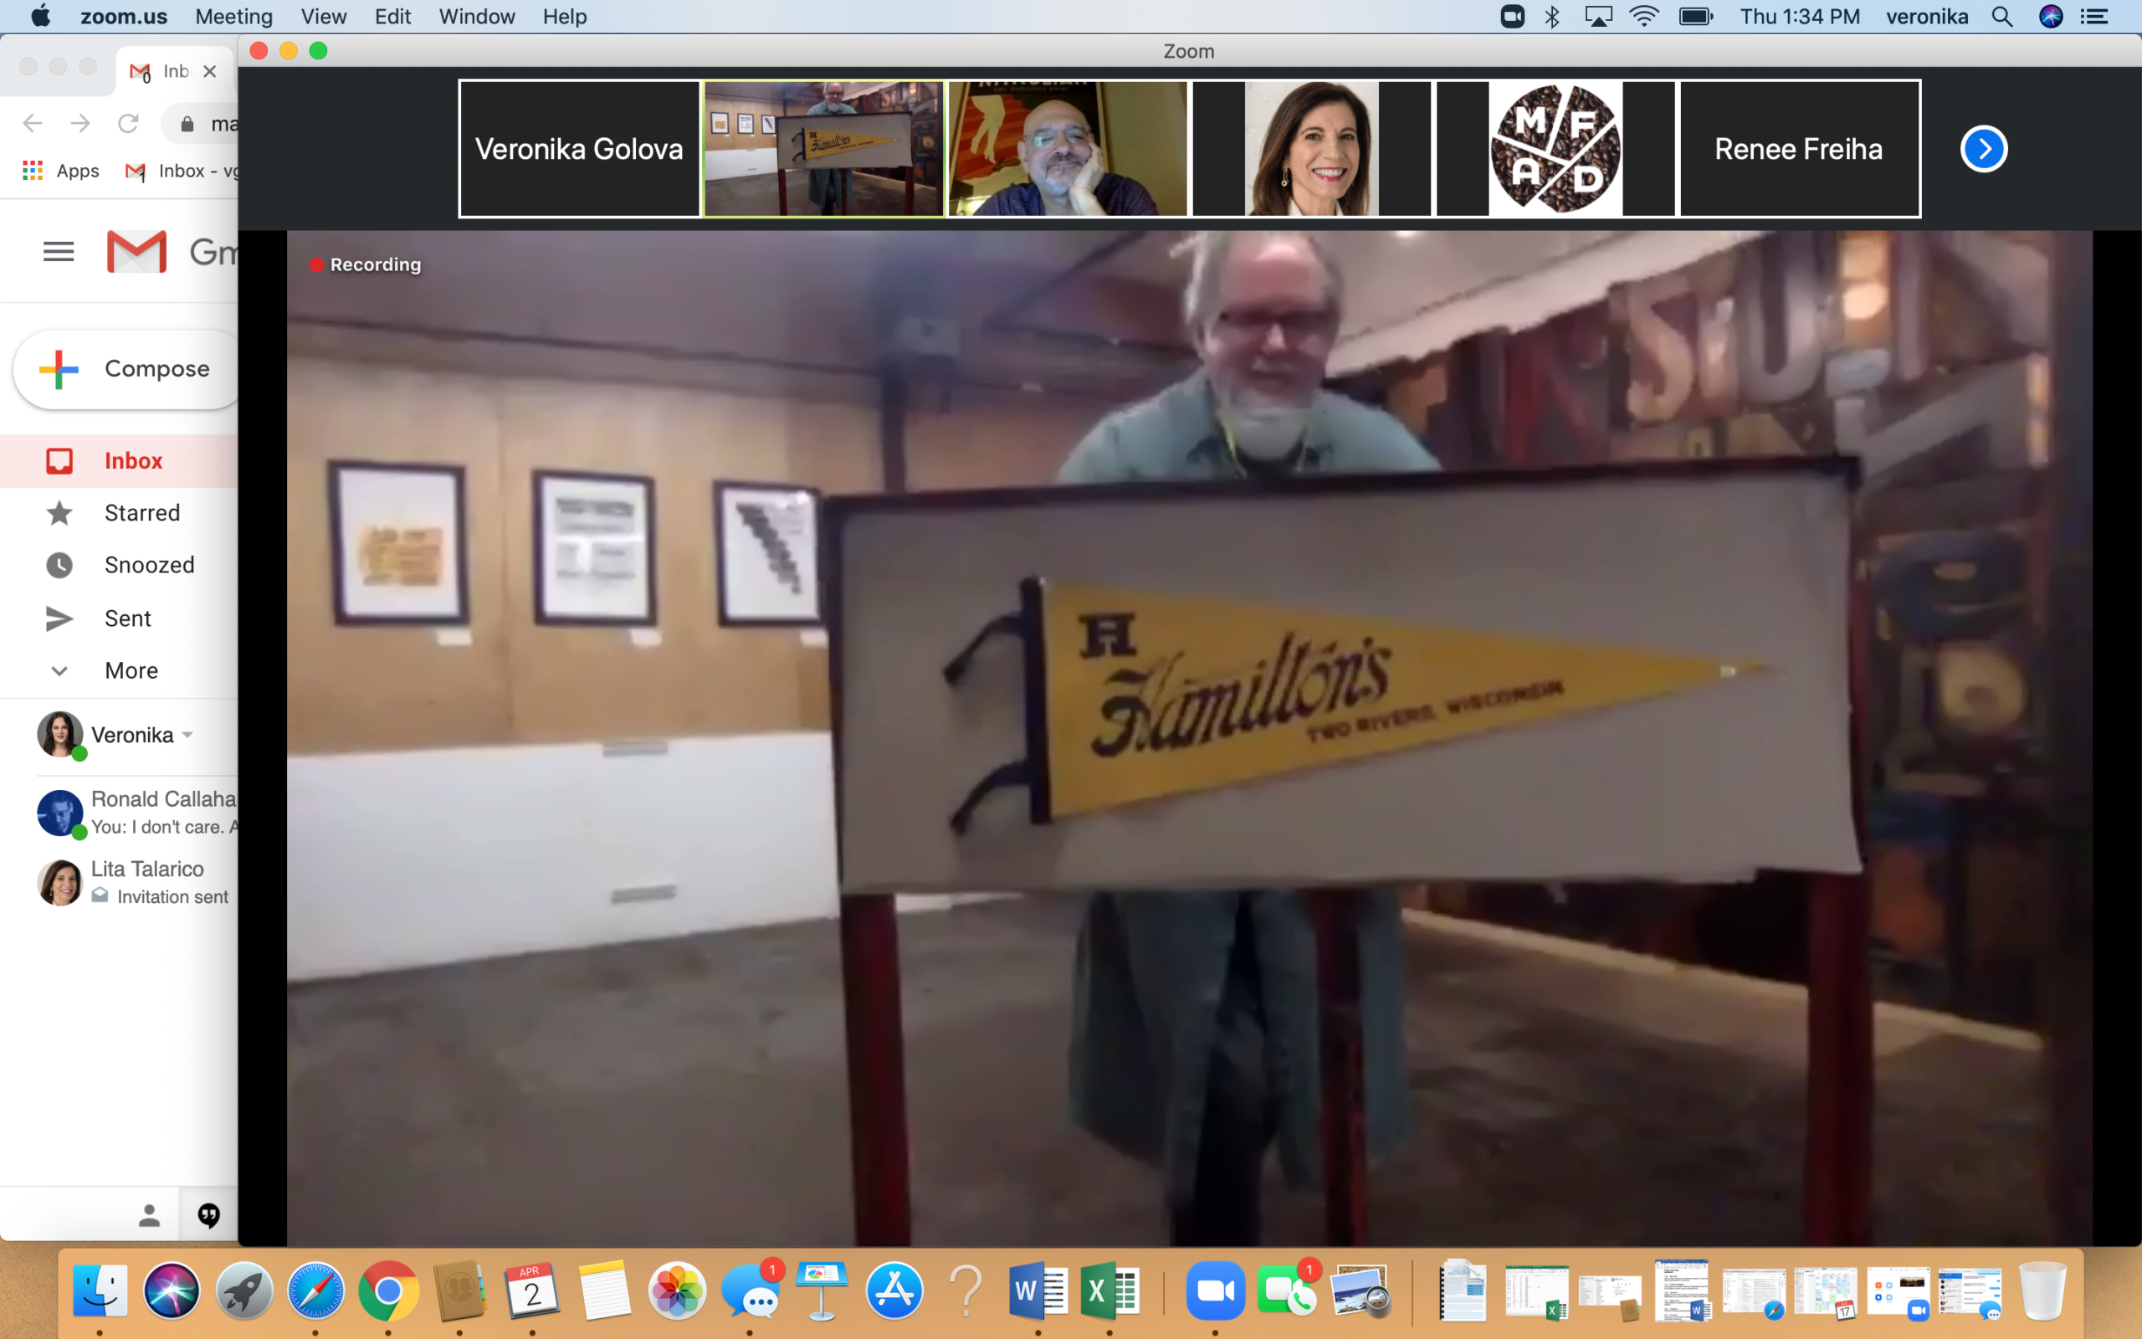
Task: Open Ronald Callahan chat conversation
Action: click(x=136, y=812)
